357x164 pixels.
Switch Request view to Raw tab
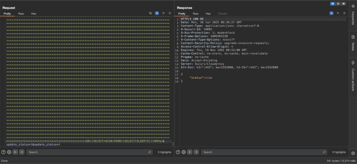click(21, 14)
